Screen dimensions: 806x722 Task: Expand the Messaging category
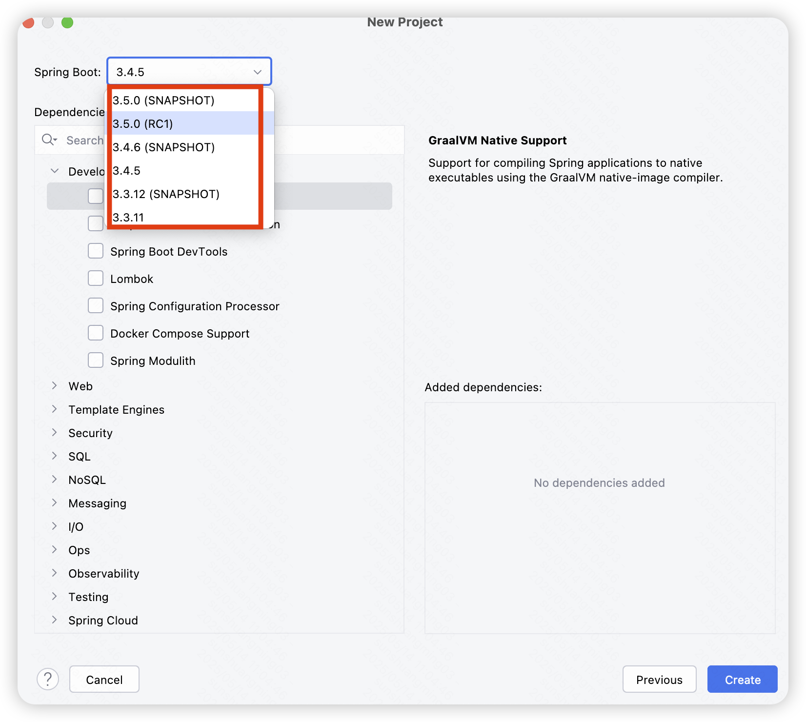click(55, 503)
